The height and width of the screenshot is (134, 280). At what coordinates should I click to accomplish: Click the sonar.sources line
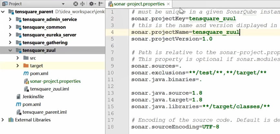coord(156,66)
